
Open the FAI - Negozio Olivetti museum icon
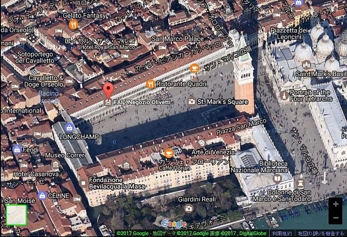108,102
